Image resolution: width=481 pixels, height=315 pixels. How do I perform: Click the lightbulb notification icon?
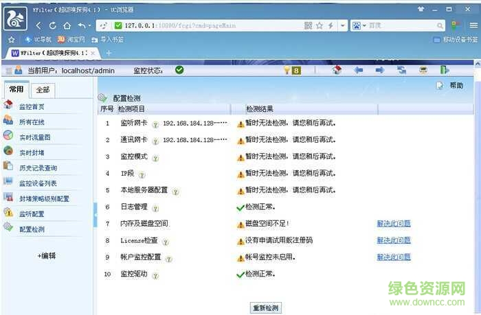[287, 71]
